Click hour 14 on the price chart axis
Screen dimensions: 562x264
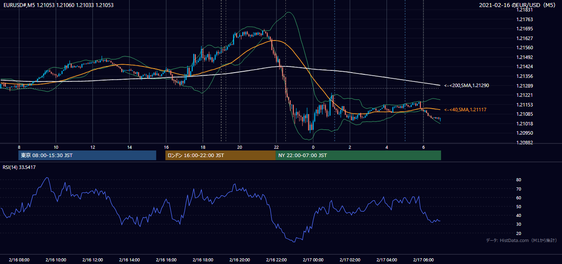[x=129, y=147]
